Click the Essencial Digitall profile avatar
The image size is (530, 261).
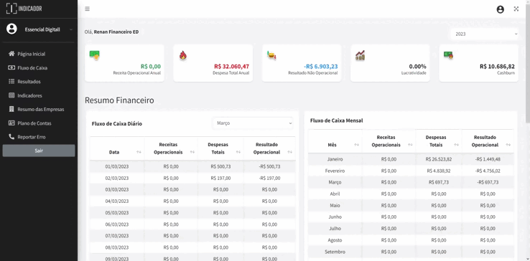11,29
